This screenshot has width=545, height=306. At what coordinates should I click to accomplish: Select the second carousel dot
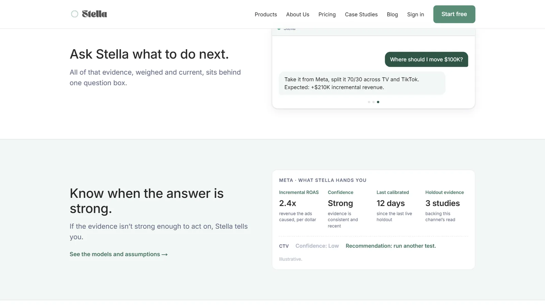pyautogui.click(x=373, y=102)
